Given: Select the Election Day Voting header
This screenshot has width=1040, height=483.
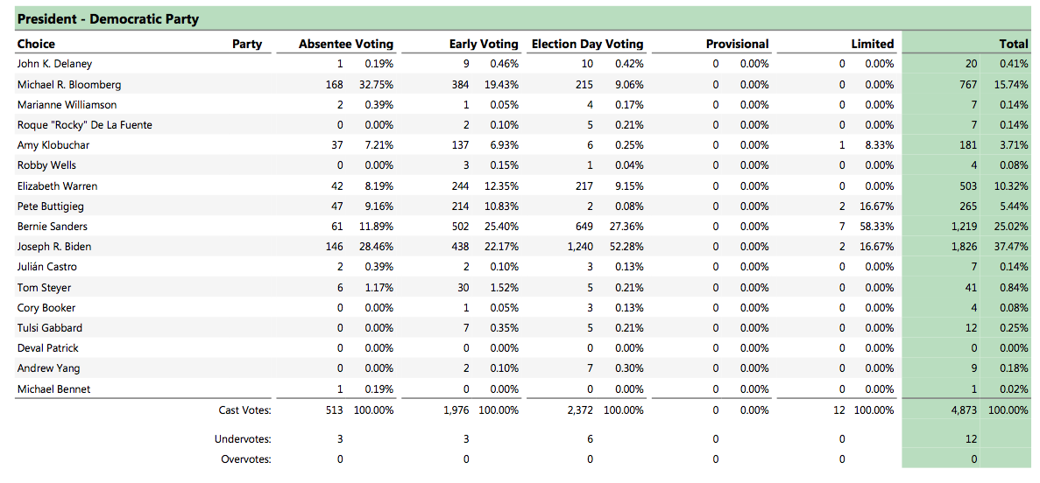Looking at the screenshot, I should [587, 44].
